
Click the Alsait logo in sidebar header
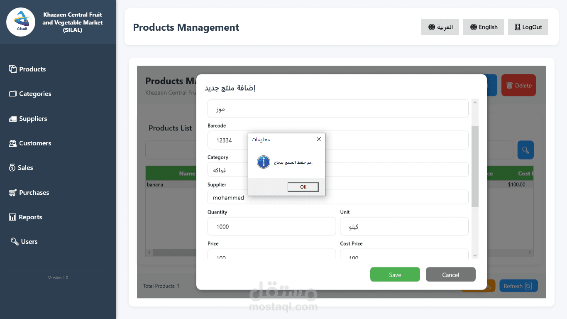(21, 22)
